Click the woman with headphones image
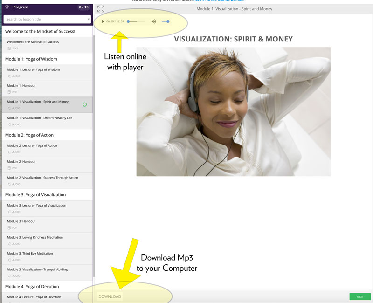 coord(234,112)
